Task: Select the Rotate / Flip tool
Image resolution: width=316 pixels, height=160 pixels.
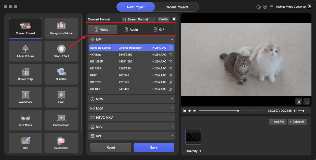Action: (x=25, y=74)
